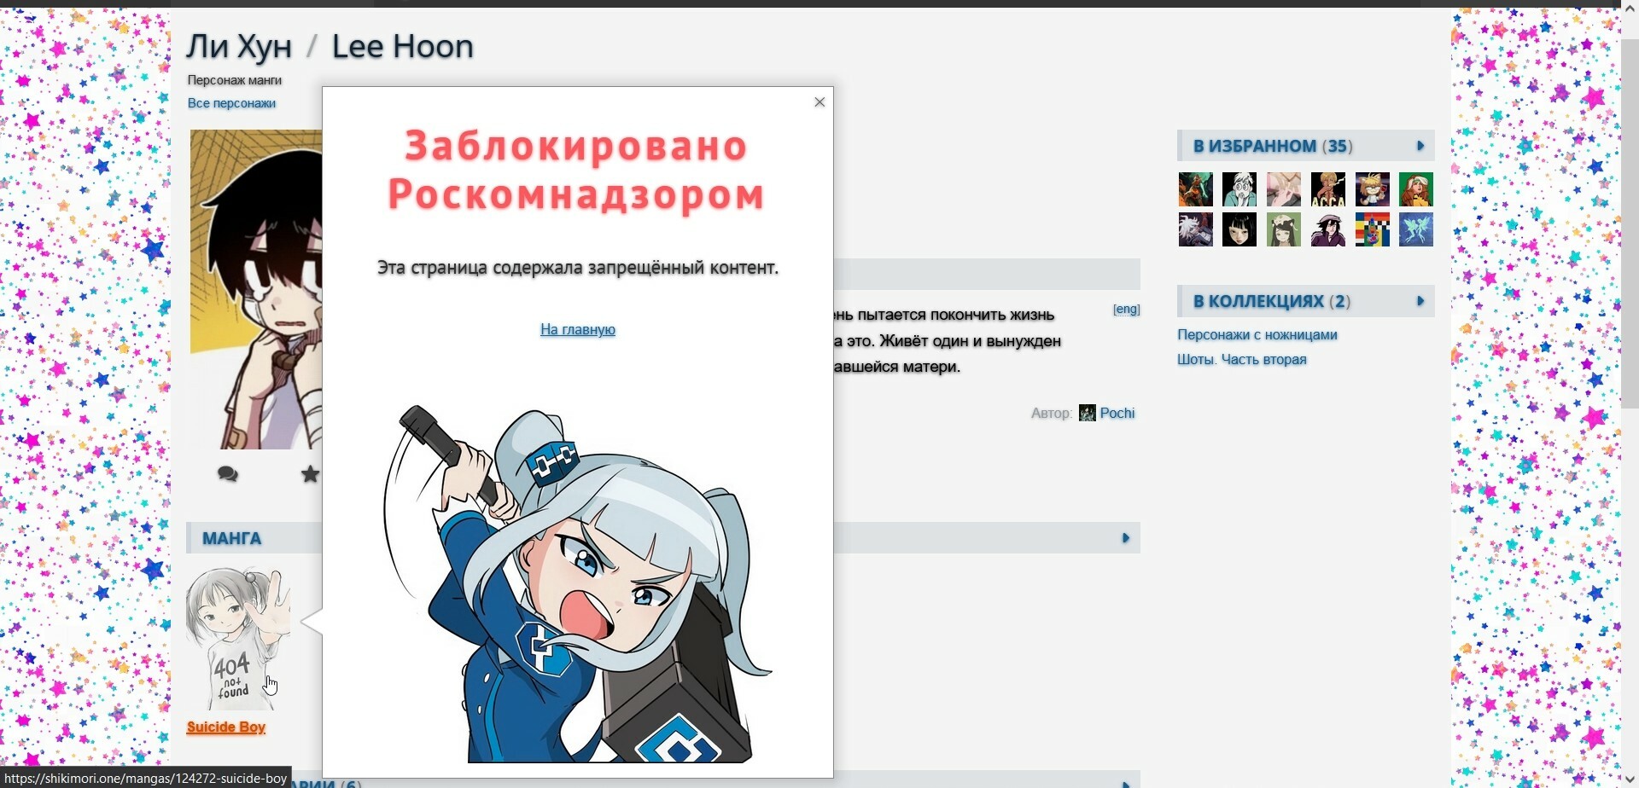Open the 'Все персонажи' link
This screenshot has width=1639, height=788.
tap(231, 103)
